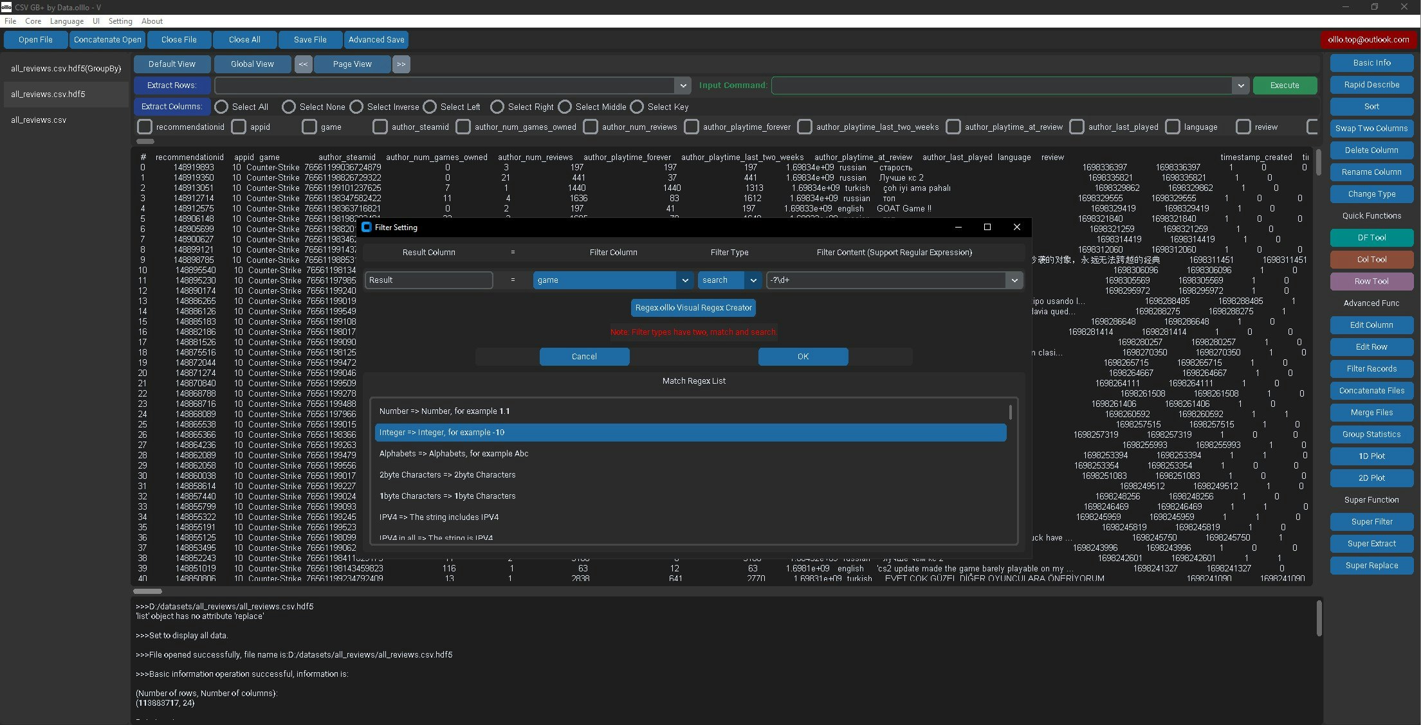Tick the author_steamid column checkbox
This screenshot has width=1421, height=725.
click(380, 127)
